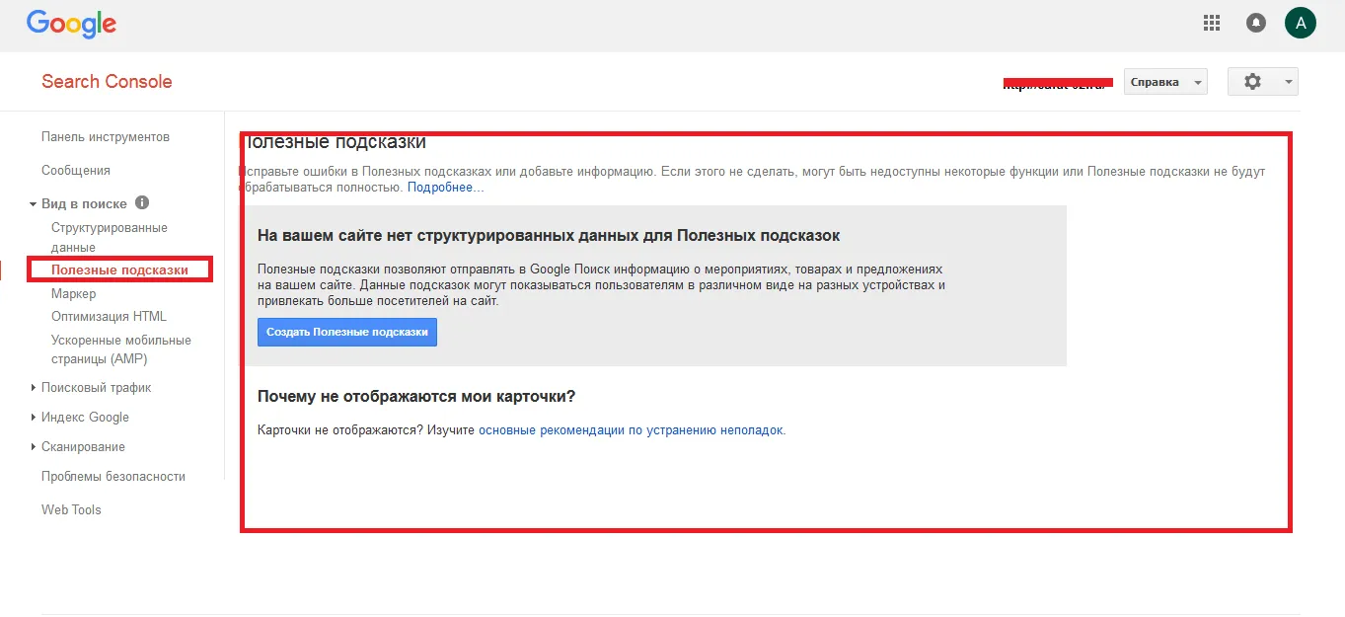The width and height of the screenshot is (1345, 617).
Task: Show info icon beside Вид в поиске
Action: (x=142, y=203)
